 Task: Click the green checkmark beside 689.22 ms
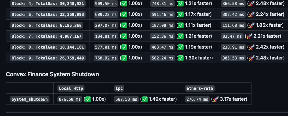[124, 14]
